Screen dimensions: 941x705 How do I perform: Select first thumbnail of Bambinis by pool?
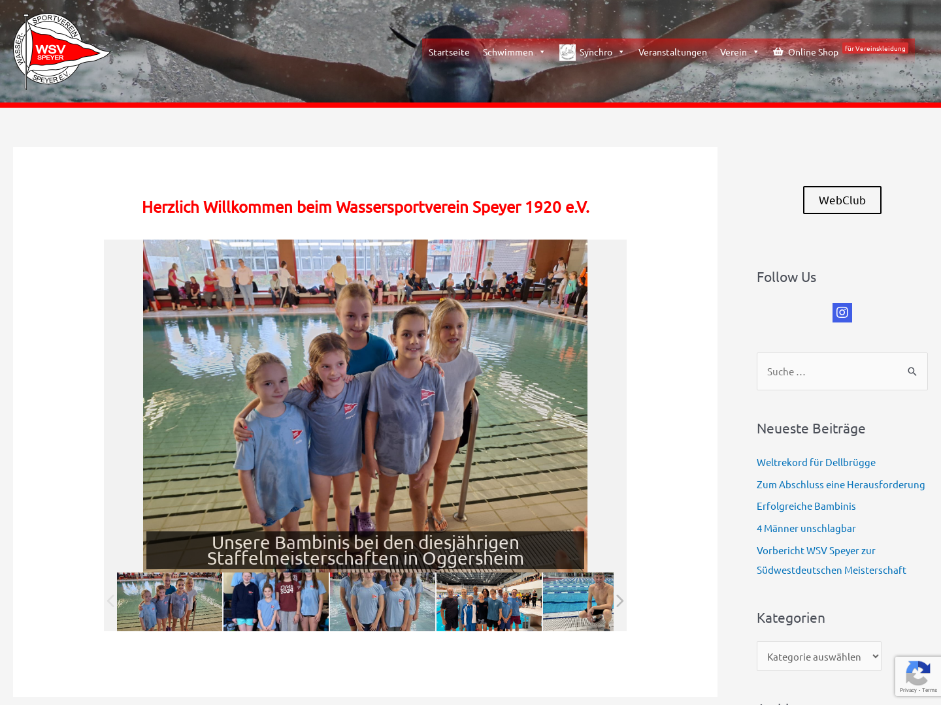pos(169,602)
